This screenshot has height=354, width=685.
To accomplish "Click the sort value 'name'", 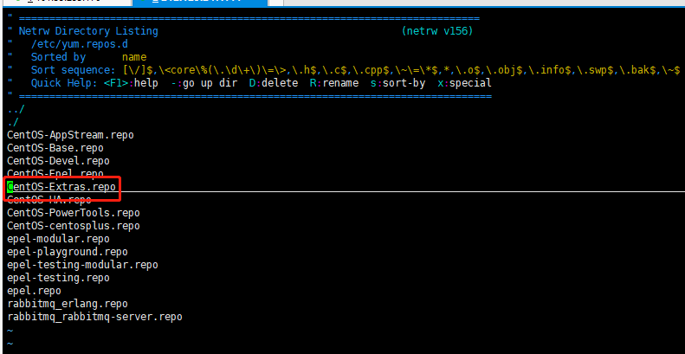I will click(x=134, y=57).
